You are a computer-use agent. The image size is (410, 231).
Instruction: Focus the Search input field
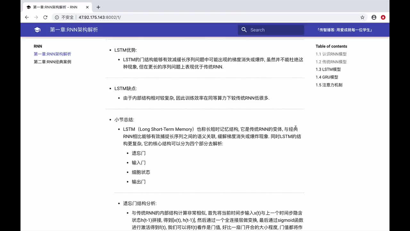tap(271, 30)
